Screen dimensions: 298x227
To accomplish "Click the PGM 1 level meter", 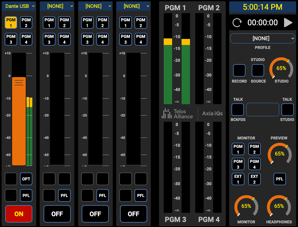I will pos(177,59).
